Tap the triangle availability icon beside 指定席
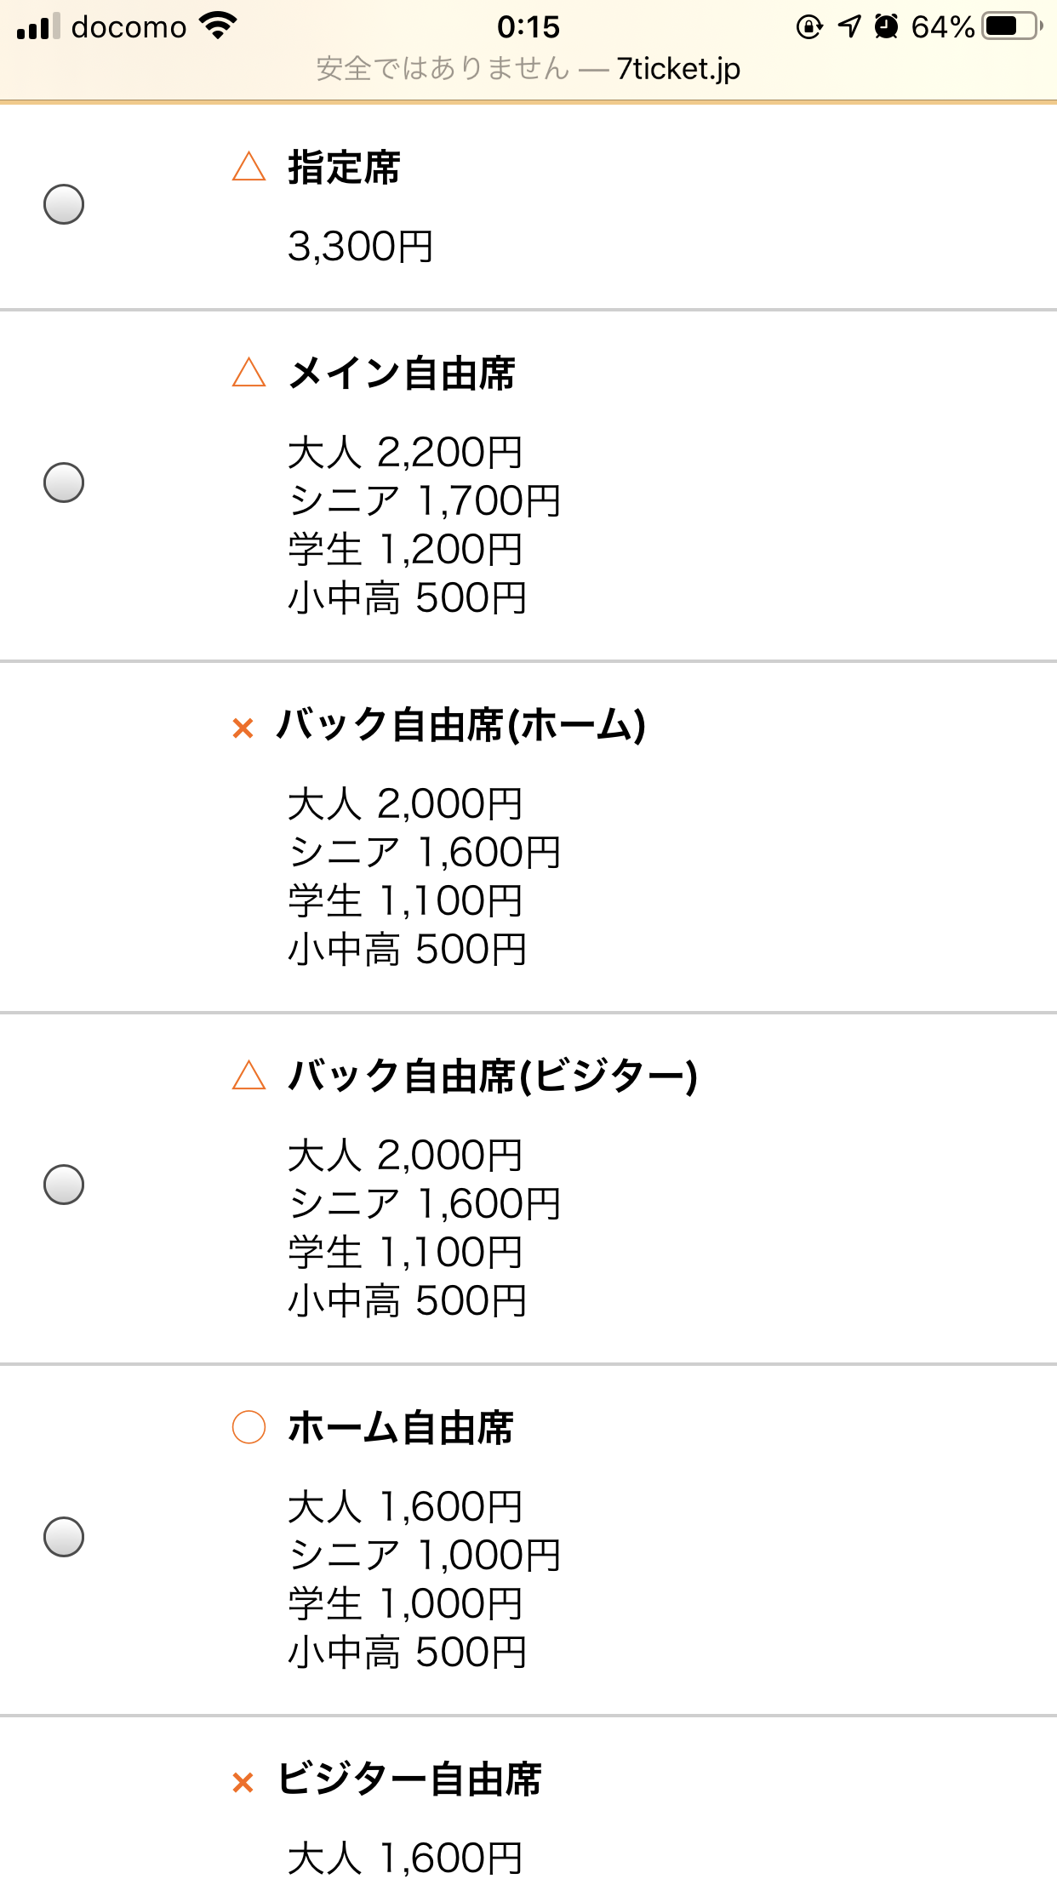 [249, 167]
